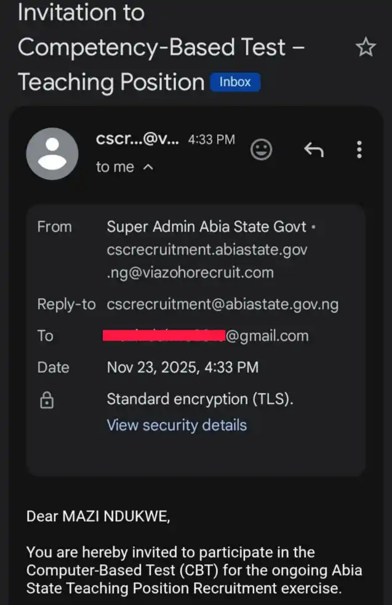Image resolution: width=392 pixels, height=605 pixels.
Task: Tap the date Nov 23, 2025, 4:33 PM
Action: [x=183, y=368]
